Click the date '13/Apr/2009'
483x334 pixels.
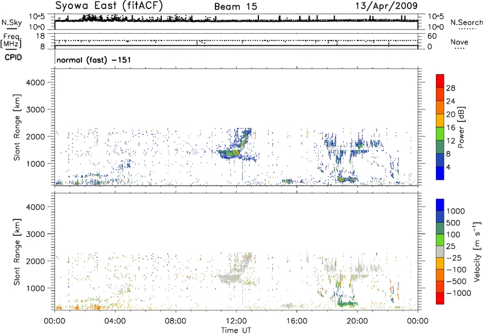[386, 6]
